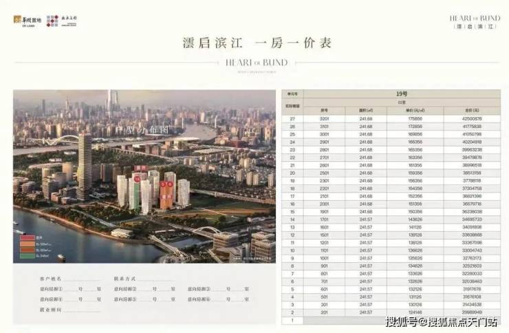Select room number 501 cell

324,297
